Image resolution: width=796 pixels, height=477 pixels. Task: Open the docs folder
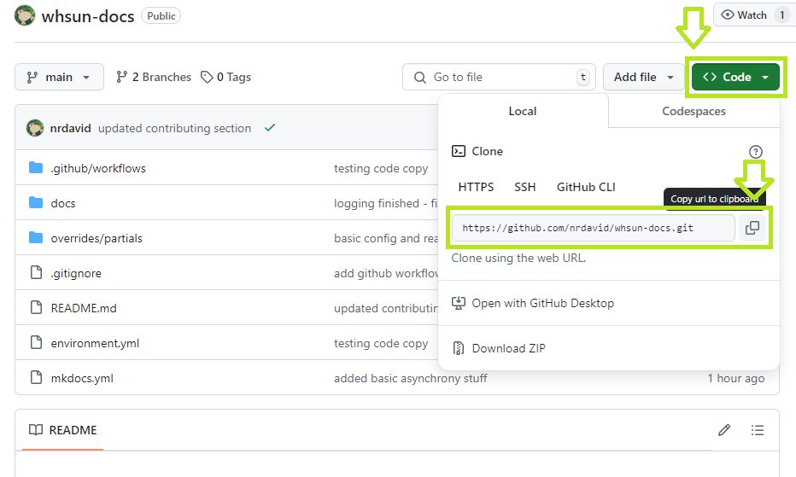pos(63,203)
